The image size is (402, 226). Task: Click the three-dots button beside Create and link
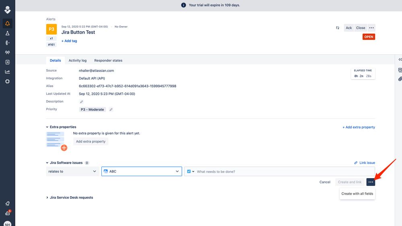tap(371, 182)
